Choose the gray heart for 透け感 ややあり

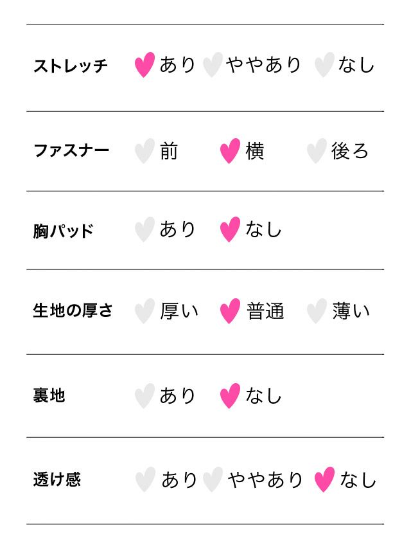click(x=213, y=480)
